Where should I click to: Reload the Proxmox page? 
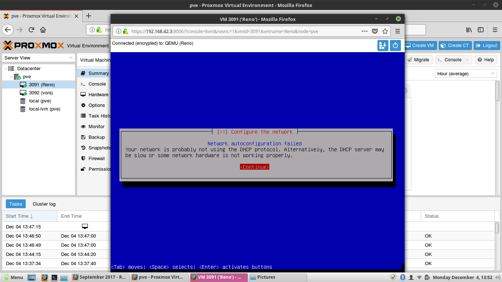[31, 30]
